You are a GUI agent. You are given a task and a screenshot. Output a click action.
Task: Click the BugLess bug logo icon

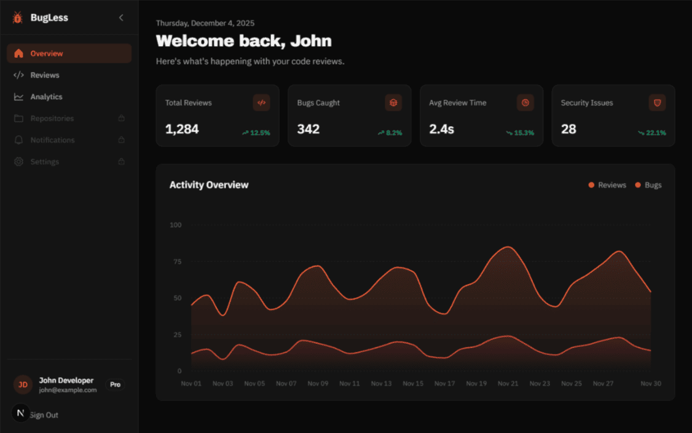pos(17,18)
